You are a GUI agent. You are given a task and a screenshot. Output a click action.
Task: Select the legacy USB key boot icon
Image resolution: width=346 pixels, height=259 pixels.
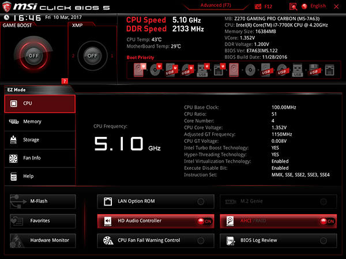(x=298, y=70)
